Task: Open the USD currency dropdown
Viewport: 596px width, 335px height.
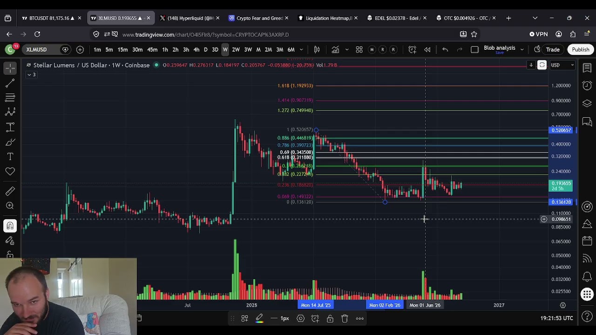Action: 562,65
